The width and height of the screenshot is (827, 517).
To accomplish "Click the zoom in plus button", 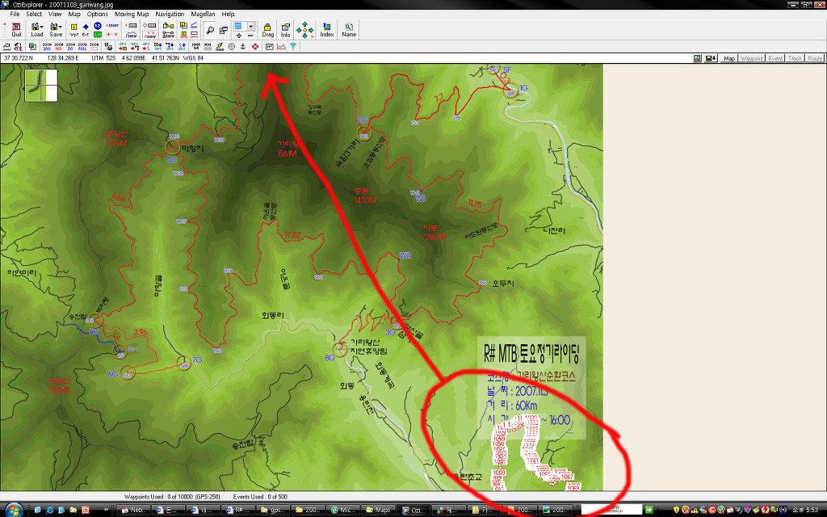I will point(239,35).
